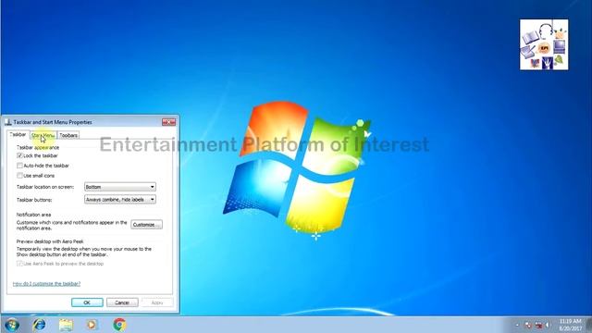Image resolution: width=592 pixels, height=333 pixels.
Task: Close the Taskbar and Start Menu Properties dialog
Action: pyautogui.click(x=168, y=122)
